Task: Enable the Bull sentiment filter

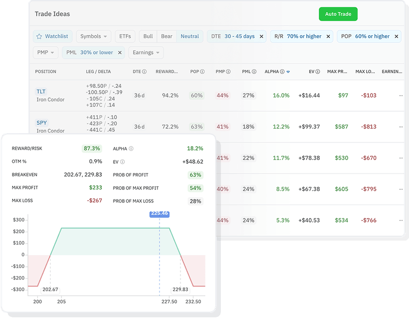Action: (148, 36)
